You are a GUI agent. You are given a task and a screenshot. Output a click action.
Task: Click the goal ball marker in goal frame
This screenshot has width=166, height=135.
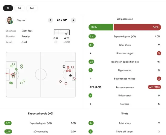66,34
